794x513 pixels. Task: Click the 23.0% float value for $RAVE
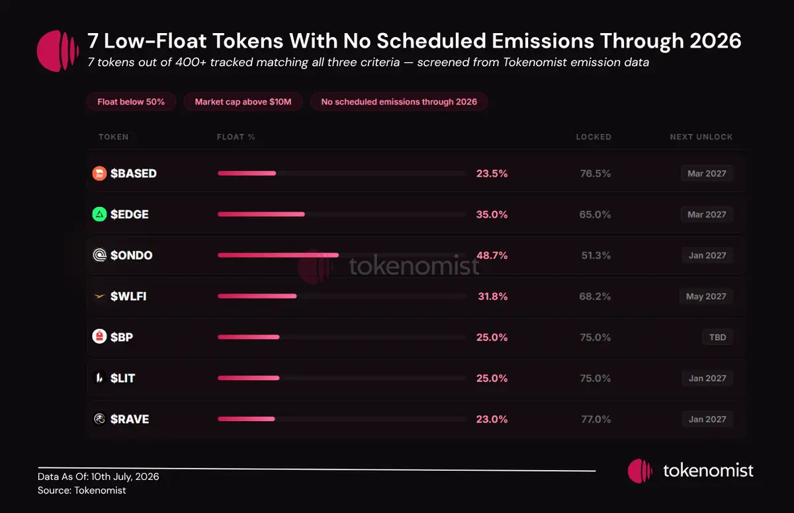coord(492,419)
